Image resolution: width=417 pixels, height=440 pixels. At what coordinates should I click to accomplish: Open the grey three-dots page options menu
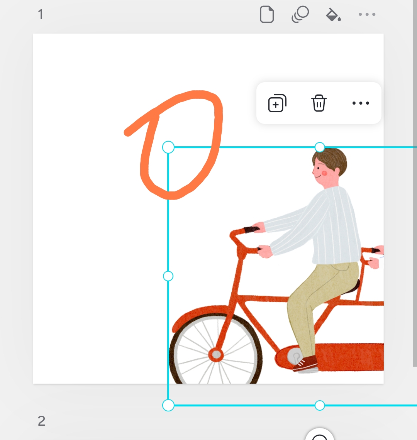[367, 14]
